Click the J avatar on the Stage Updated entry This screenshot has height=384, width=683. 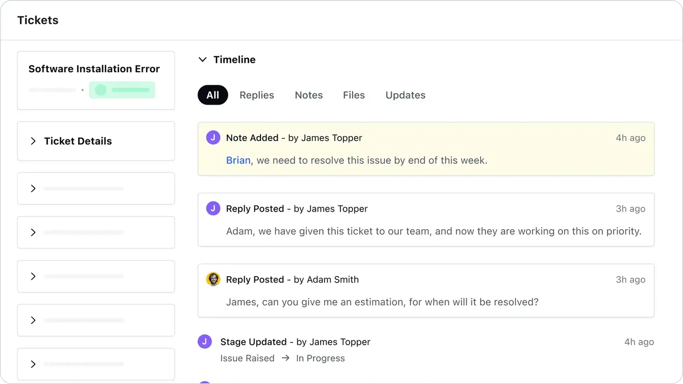(204, 342)
